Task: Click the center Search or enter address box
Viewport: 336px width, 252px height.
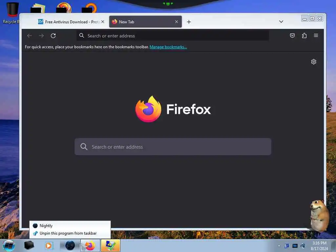Action: coord(173,147)
